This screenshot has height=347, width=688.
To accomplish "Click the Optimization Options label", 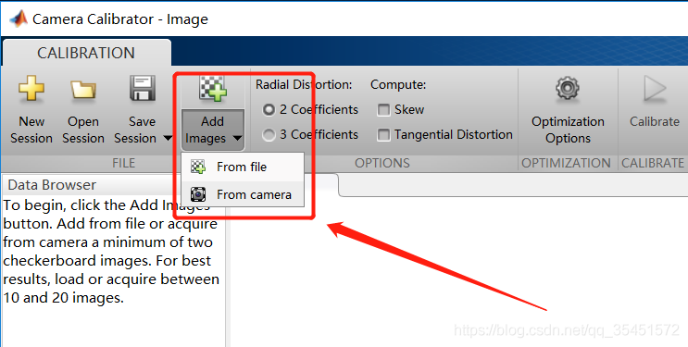I will (568, 130).
